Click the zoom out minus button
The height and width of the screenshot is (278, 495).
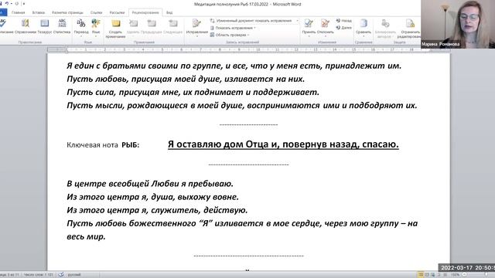[x=464, y=275]
